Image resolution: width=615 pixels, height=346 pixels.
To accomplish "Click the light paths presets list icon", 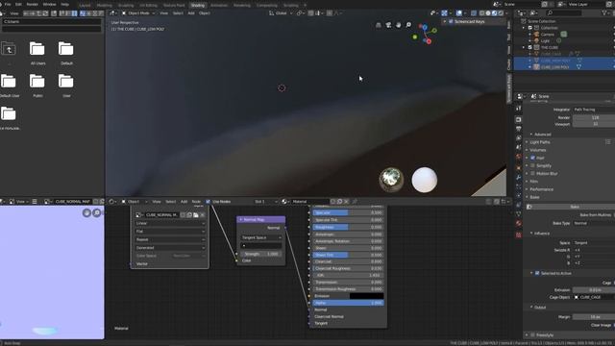I will [607, 142].
